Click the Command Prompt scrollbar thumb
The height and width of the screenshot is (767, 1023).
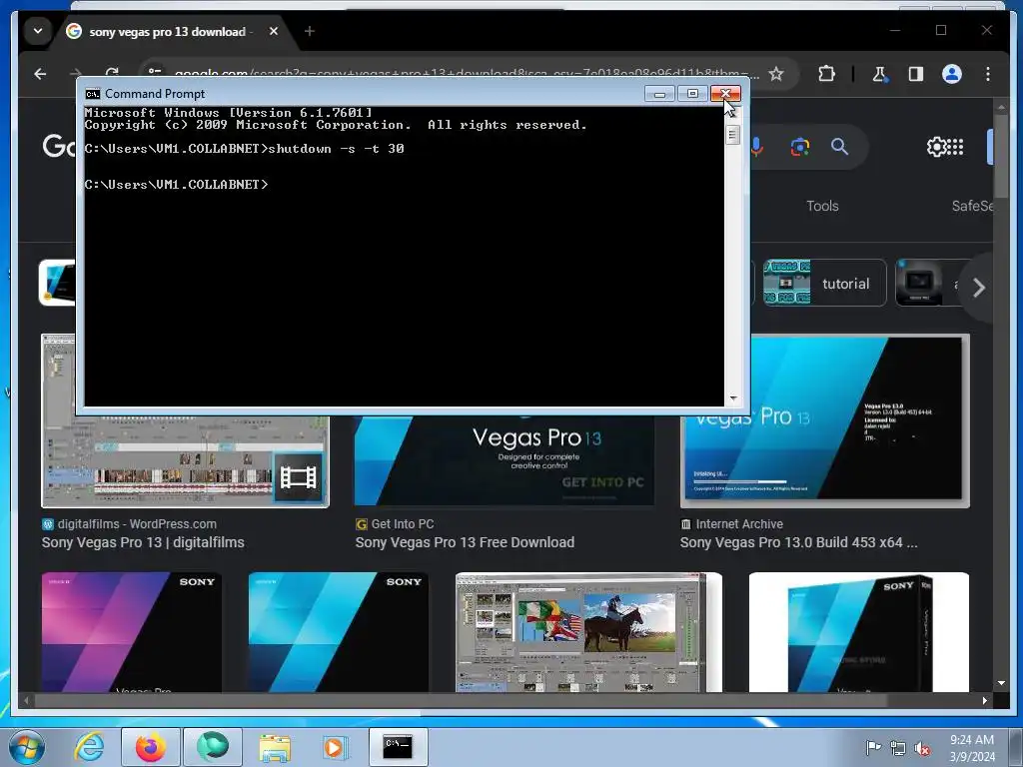pos(732,136)
